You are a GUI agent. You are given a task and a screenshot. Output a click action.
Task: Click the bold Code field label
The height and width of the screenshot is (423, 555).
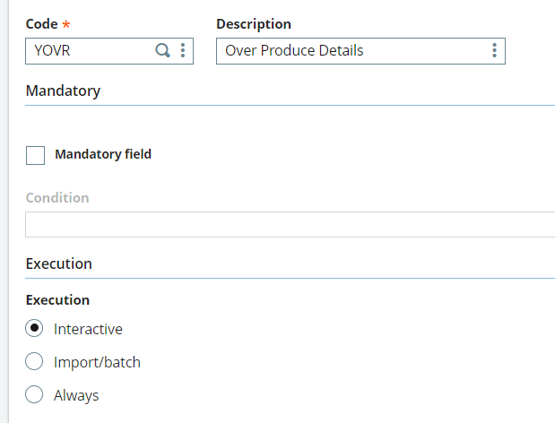point(42,24)
